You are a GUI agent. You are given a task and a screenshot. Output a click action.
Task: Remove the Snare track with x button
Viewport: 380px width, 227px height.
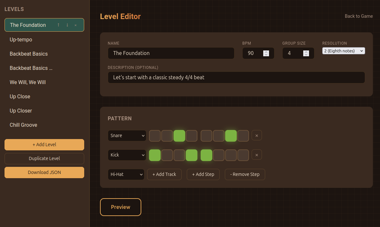pyautogui.click(x=256, y=135)
